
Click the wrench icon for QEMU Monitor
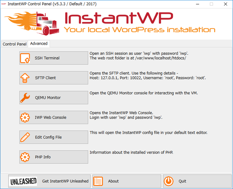click(x=25, y=98)
